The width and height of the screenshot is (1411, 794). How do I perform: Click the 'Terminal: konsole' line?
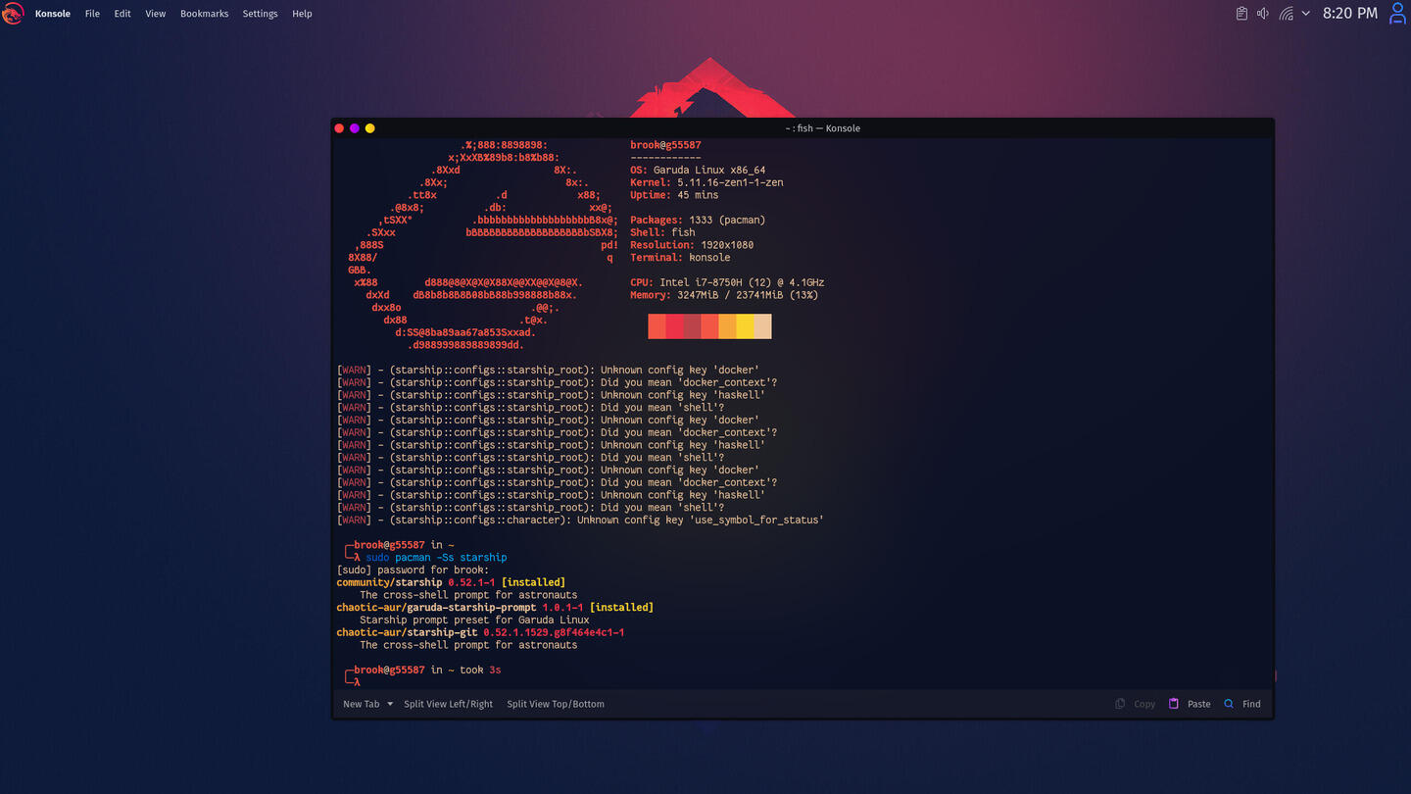[680, 258]
